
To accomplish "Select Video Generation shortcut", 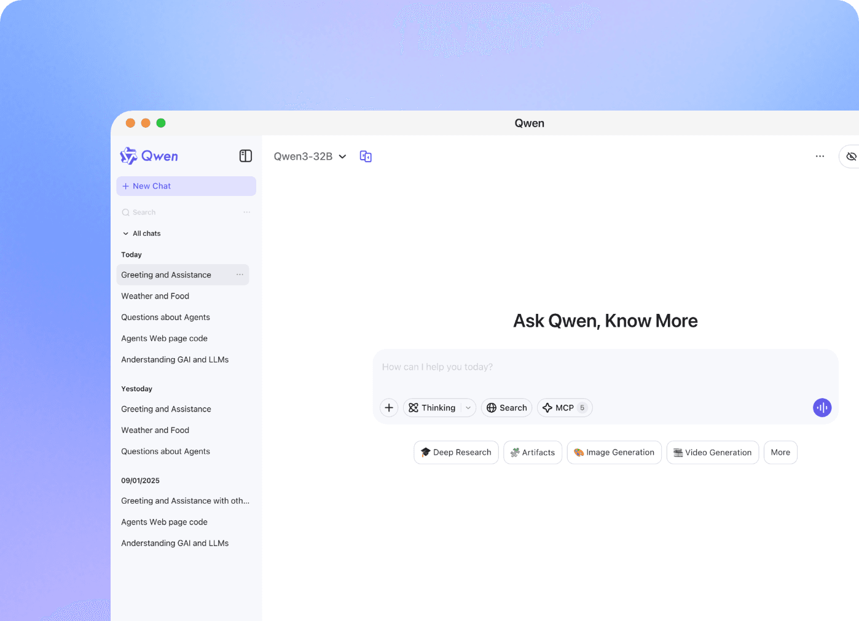I will click(x=713, y=453).
